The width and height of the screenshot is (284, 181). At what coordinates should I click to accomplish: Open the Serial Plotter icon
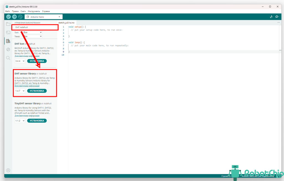(271, 17)
